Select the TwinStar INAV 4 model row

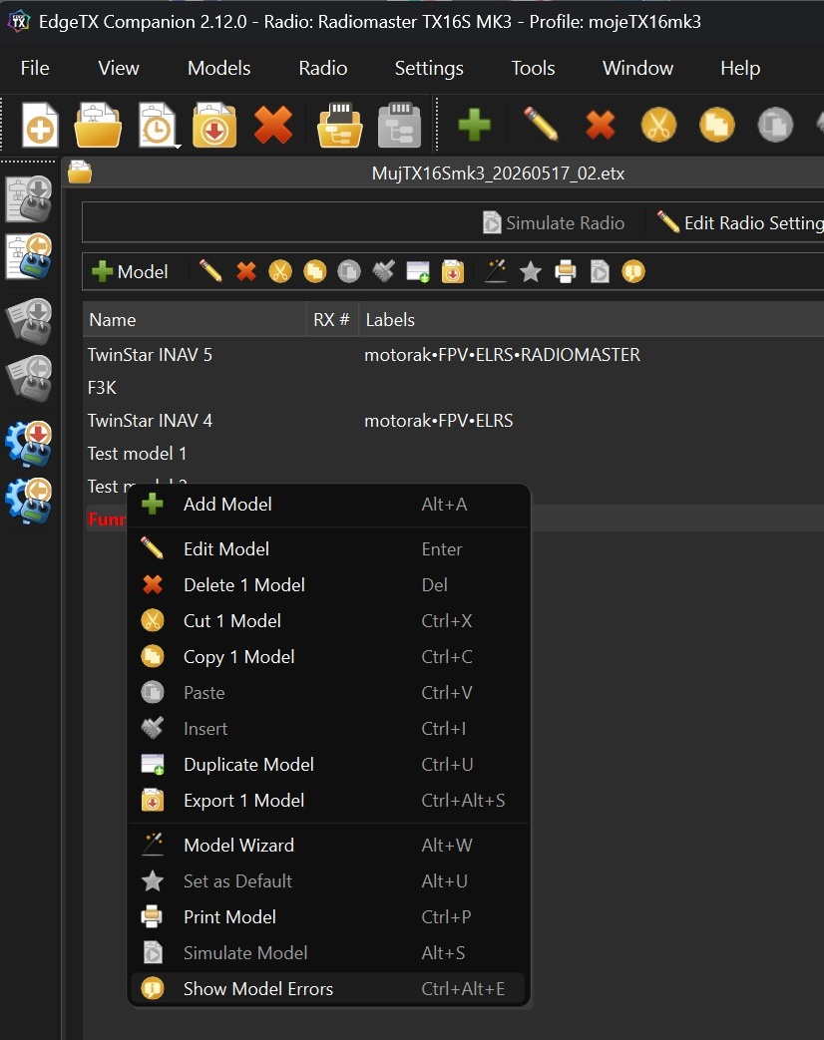454,421
